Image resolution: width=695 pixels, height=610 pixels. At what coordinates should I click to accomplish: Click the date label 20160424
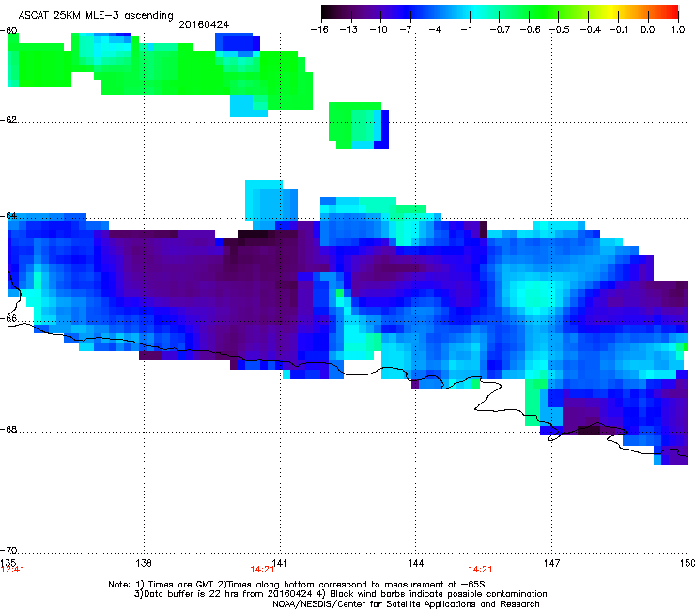[x=204, y=24]
